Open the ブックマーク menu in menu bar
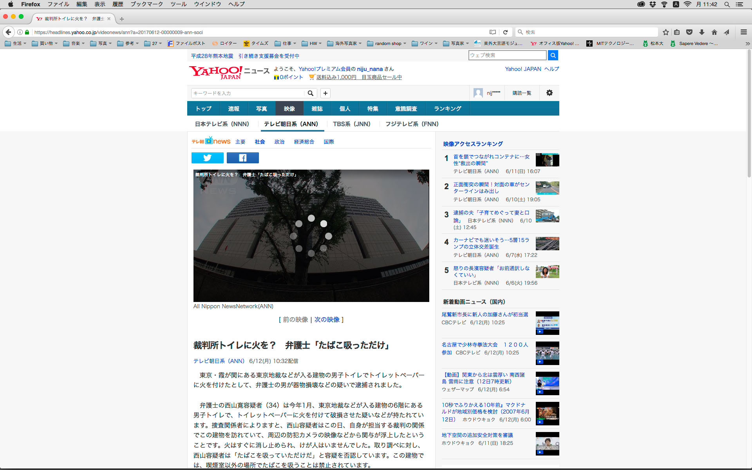The height and width of the screenshot is (470, 752). 146,4
